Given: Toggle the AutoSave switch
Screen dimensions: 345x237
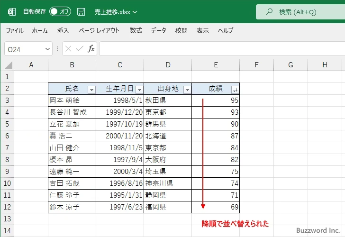Looking at the screenshot, I should [60, 11].
